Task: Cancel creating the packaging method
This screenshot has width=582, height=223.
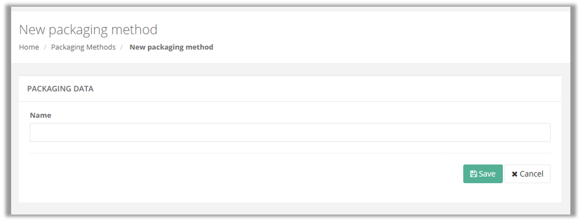Action: tap(528, 174)
